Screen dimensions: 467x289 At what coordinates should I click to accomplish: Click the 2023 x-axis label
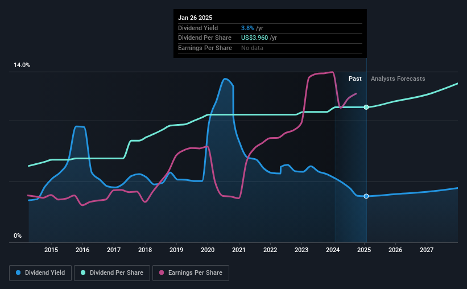(x=301, y=250)
